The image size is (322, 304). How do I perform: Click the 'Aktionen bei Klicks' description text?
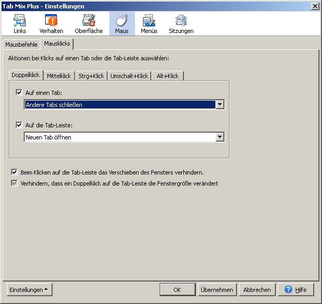click(89, 58)
